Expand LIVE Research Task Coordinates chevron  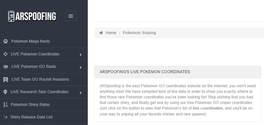[x=81, y=93]
